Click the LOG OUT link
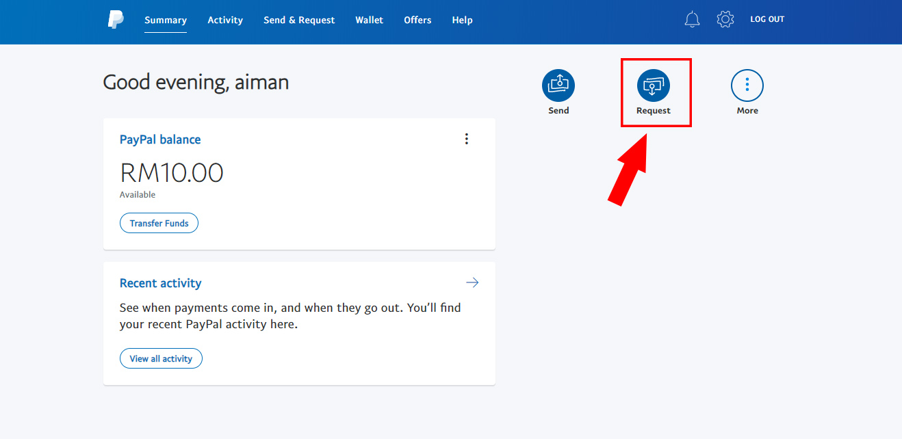Image resolution: width=902 pixels, height=439 pixels. tap(767, 19)
